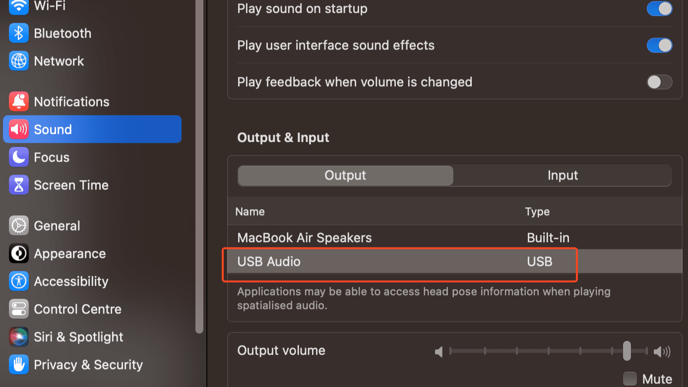Open General gear icon in sidebar
Screen dimensions: 688x387
pos(19,226)
